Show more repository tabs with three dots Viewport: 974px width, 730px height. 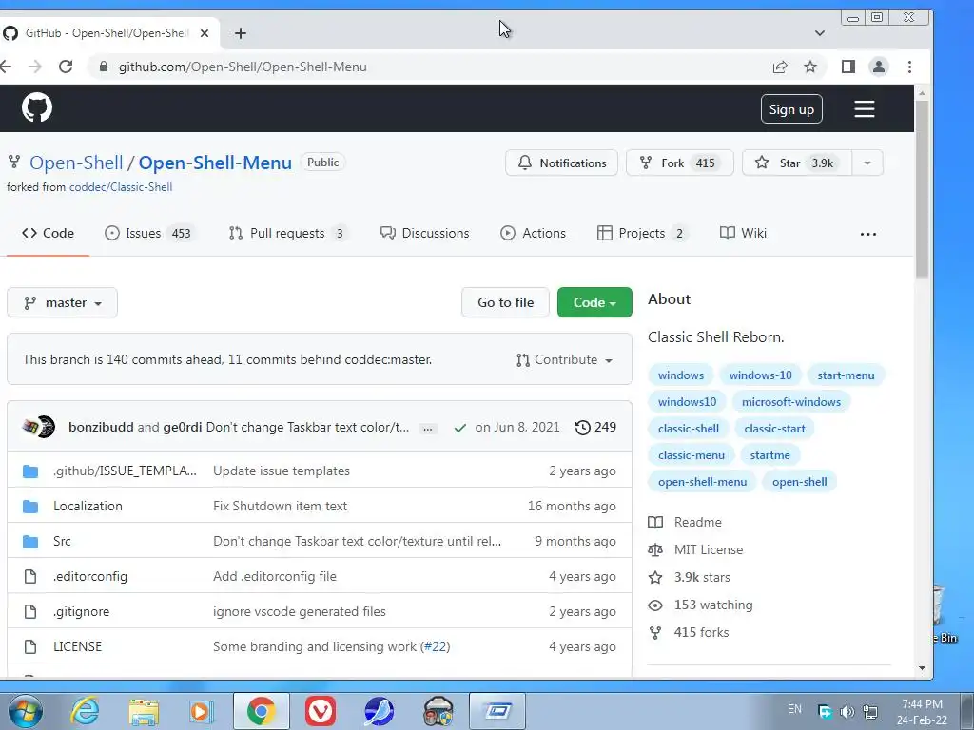point(867,234)
